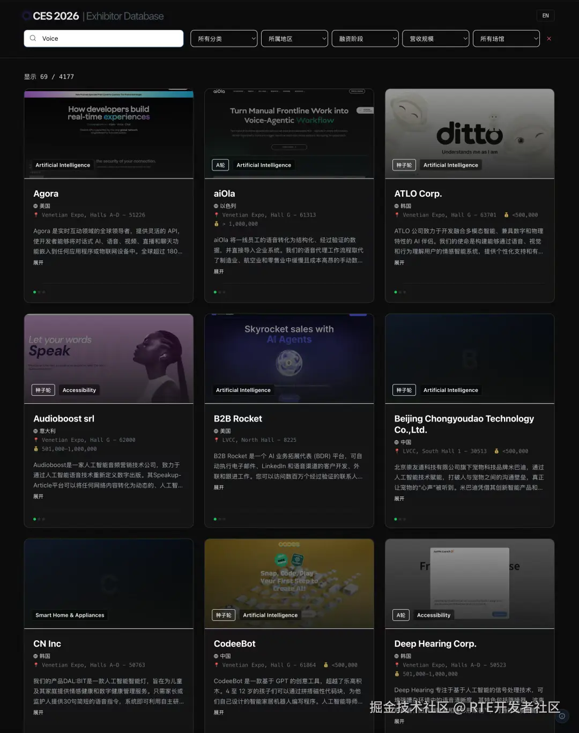
Task: Click the location pin on CN Inc card
Action: [36, 665]
